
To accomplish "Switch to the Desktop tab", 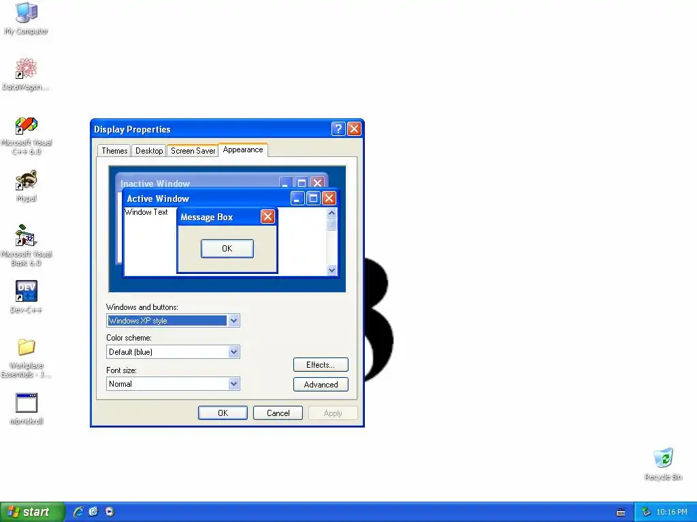I will (149, 151).
